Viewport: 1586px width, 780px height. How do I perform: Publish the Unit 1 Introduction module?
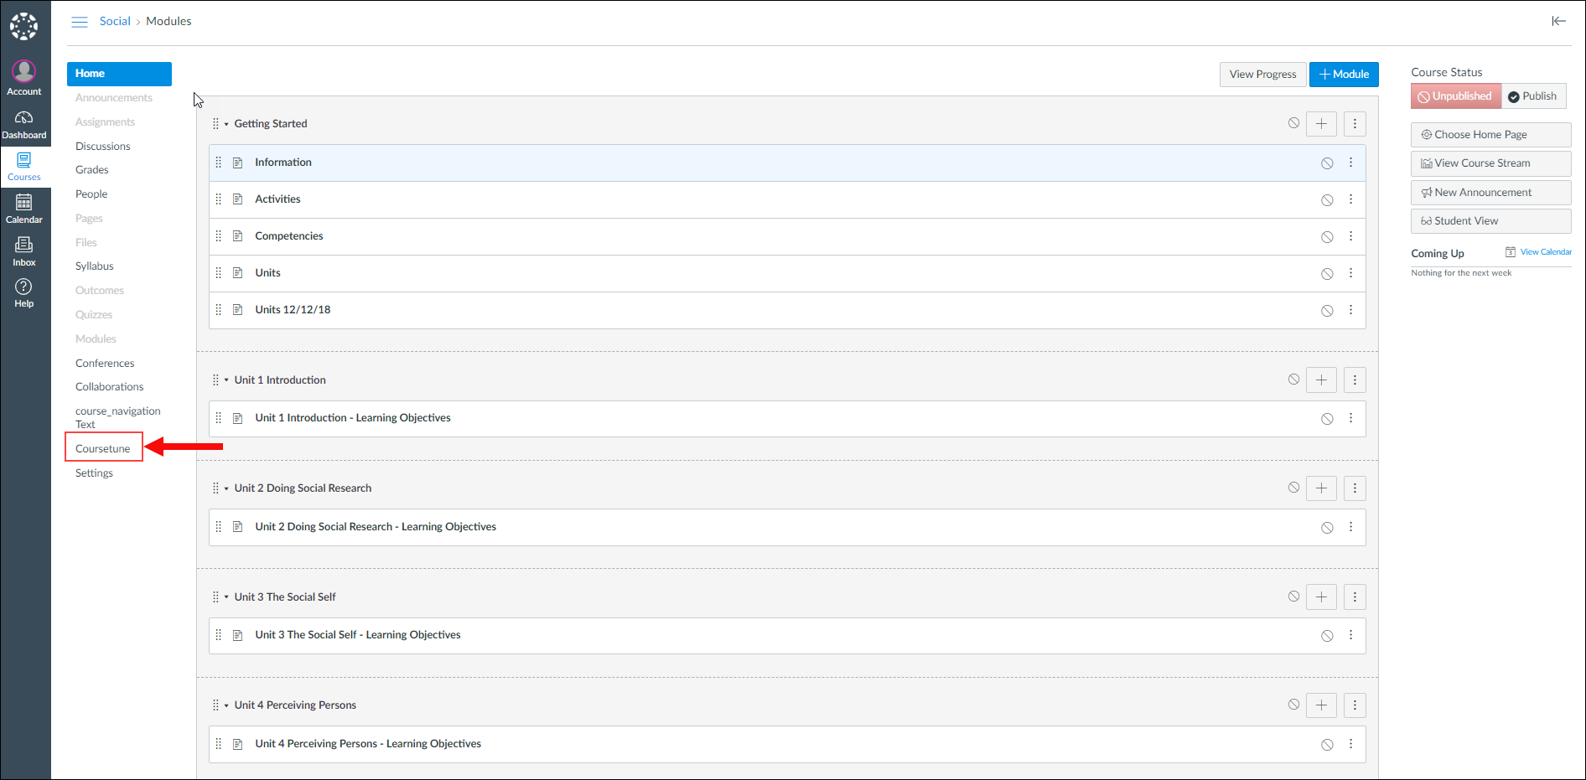pos(1293,380)
